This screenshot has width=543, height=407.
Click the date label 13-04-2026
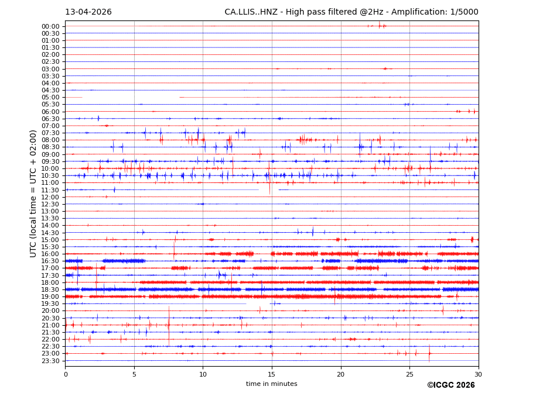[88, 12]
